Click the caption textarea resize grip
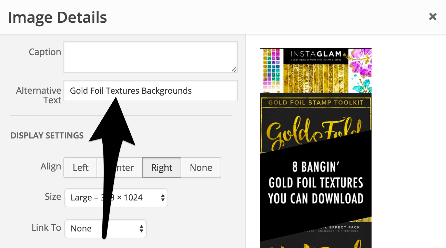This screenshot has width=446, height=248. pyautogui.click(x=234, y=69)
